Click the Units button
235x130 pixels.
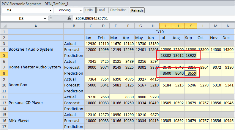(x=89, y=10)
